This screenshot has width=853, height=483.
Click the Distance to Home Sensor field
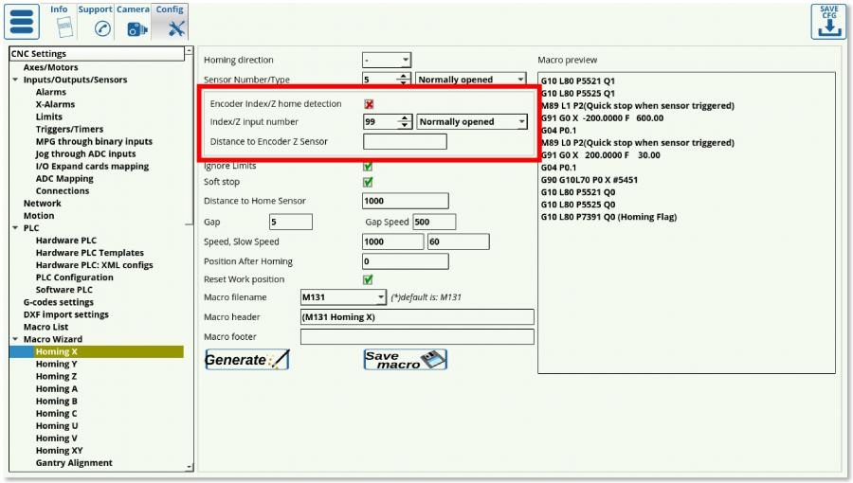click(x=405, y=201)
